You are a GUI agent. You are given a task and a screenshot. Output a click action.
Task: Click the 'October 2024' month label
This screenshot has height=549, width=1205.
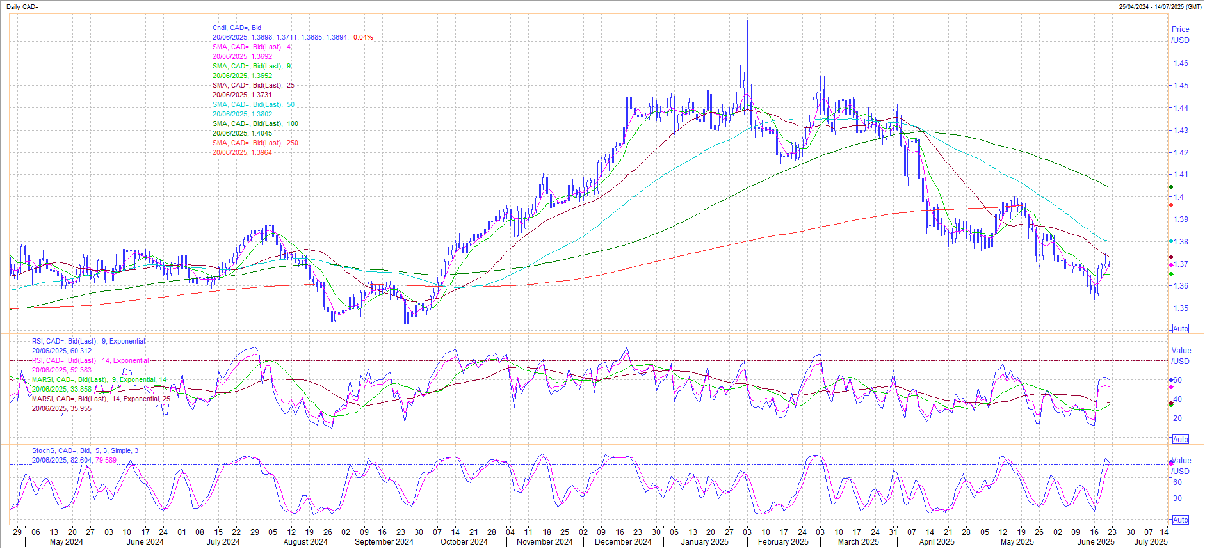pos(464,541)
